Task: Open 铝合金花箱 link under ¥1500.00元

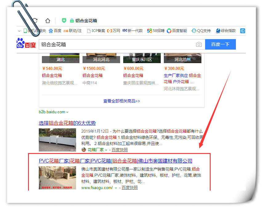Action: click(93, 75)
